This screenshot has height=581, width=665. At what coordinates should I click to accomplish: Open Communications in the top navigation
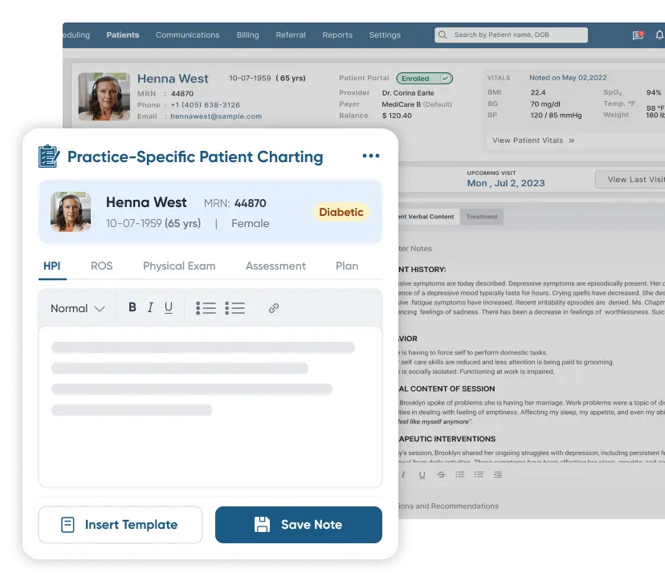pyautogui.click(x=187, y=35)
